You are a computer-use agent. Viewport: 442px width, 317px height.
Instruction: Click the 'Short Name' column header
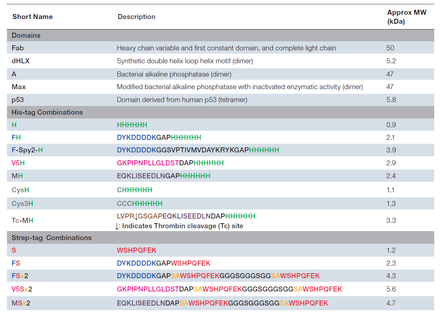click(32, 17)
